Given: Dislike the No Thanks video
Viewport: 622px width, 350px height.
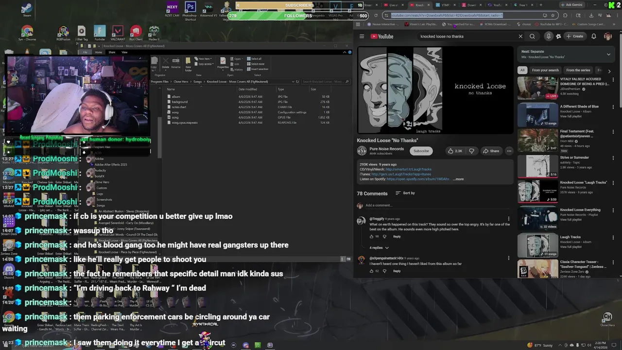Looking at the screenshot, I should [x=471, y=151].
